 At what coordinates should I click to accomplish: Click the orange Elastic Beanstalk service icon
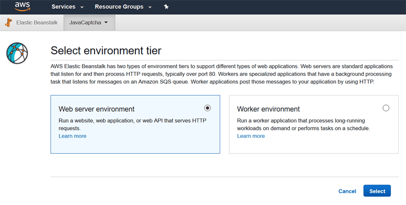pos(9,23)
